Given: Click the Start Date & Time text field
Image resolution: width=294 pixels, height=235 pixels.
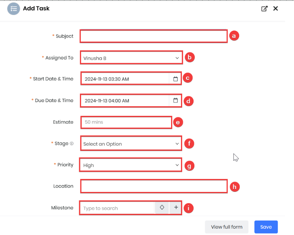Looking at the screenshot, I should 125,79.
